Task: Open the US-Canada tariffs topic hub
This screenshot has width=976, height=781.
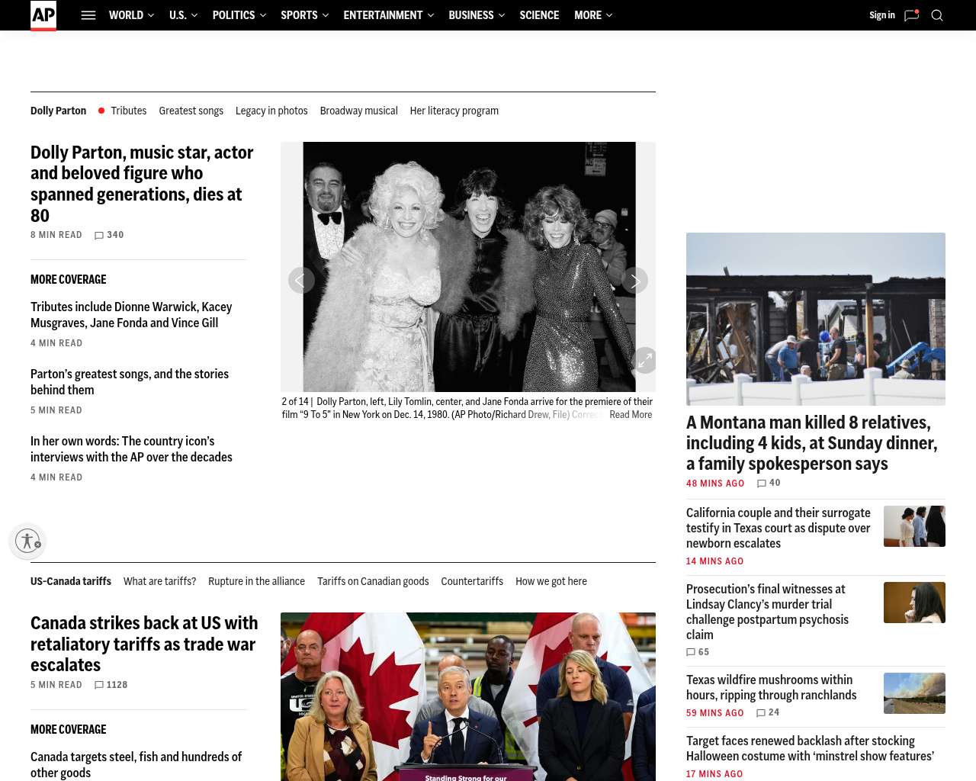Action: click(x=71, y=581)
